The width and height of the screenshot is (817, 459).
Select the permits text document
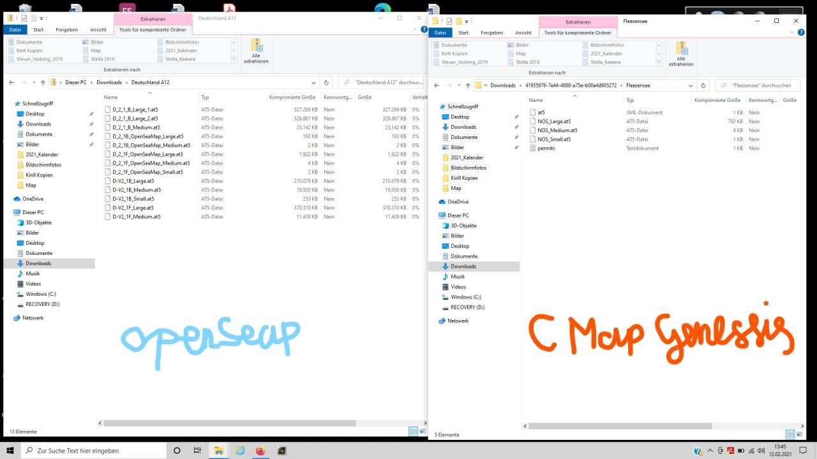(x=546, y=148)
